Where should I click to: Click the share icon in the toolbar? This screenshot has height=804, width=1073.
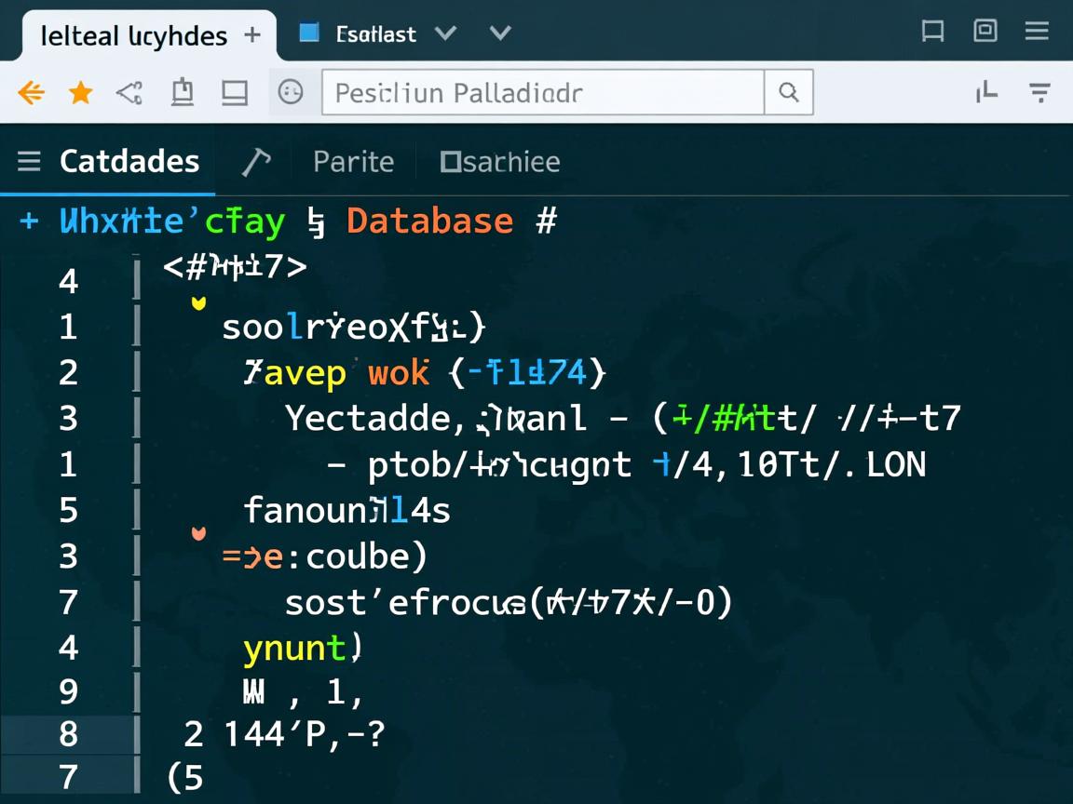coord(129,93)
